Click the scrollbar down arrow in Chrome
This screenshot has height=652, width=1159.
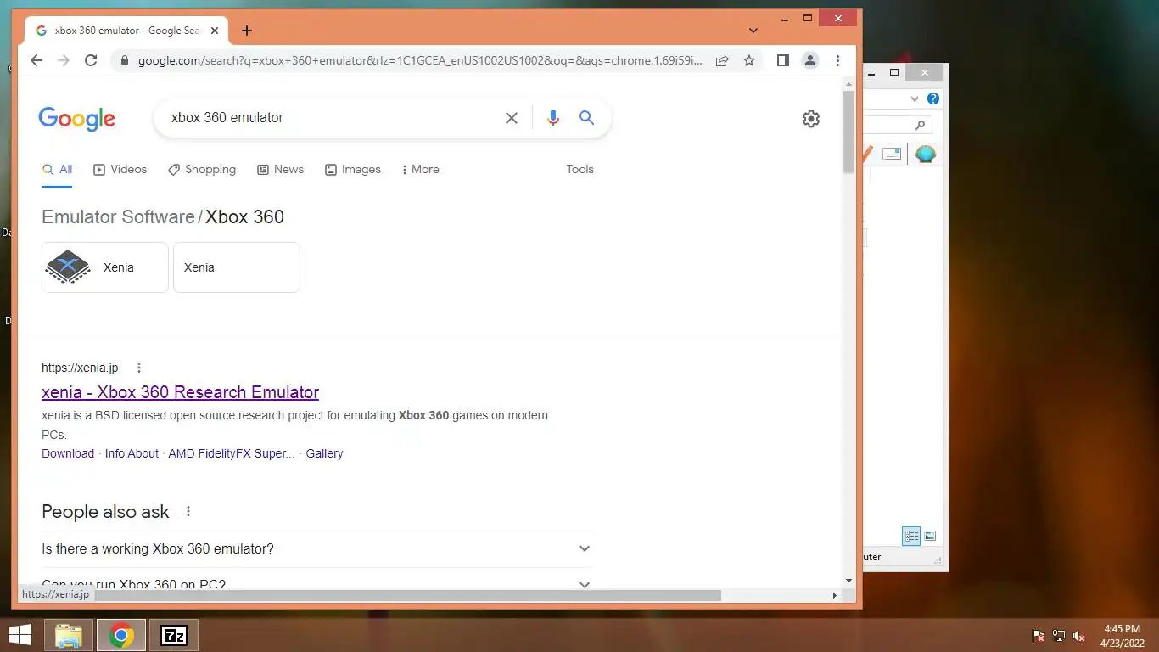[848, 581]
